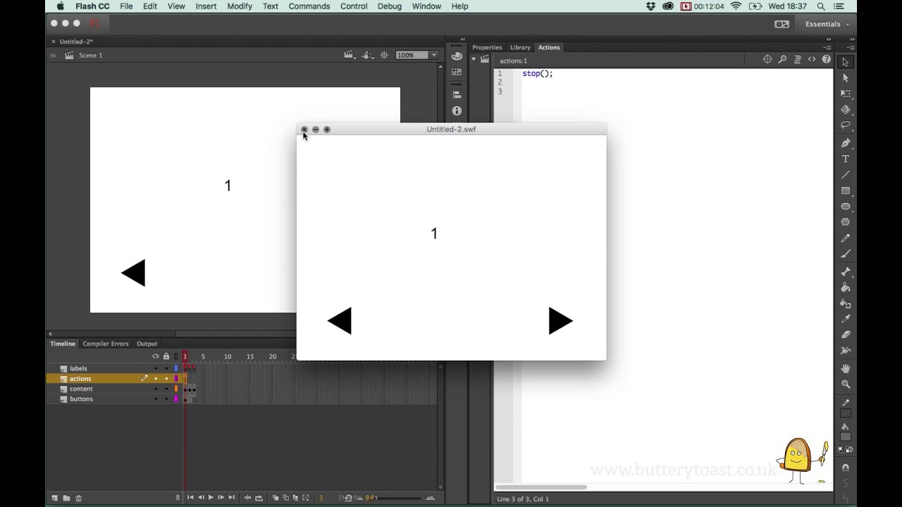Select the Subselection tool
The height and width of the screenshot is (507, 902).
tap(846, 77)
